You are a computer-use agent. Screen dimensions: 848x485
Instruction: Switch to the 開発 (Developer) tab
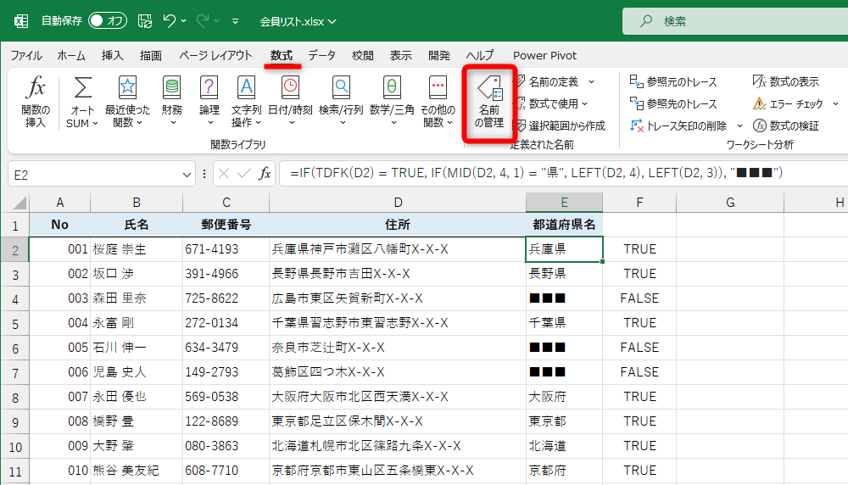pos(438,55)
